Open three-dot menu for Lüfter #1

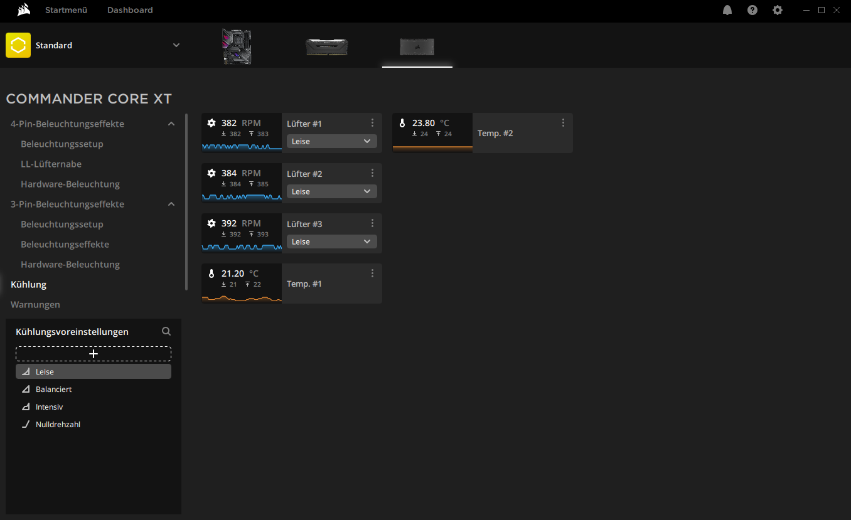[372, 123]
